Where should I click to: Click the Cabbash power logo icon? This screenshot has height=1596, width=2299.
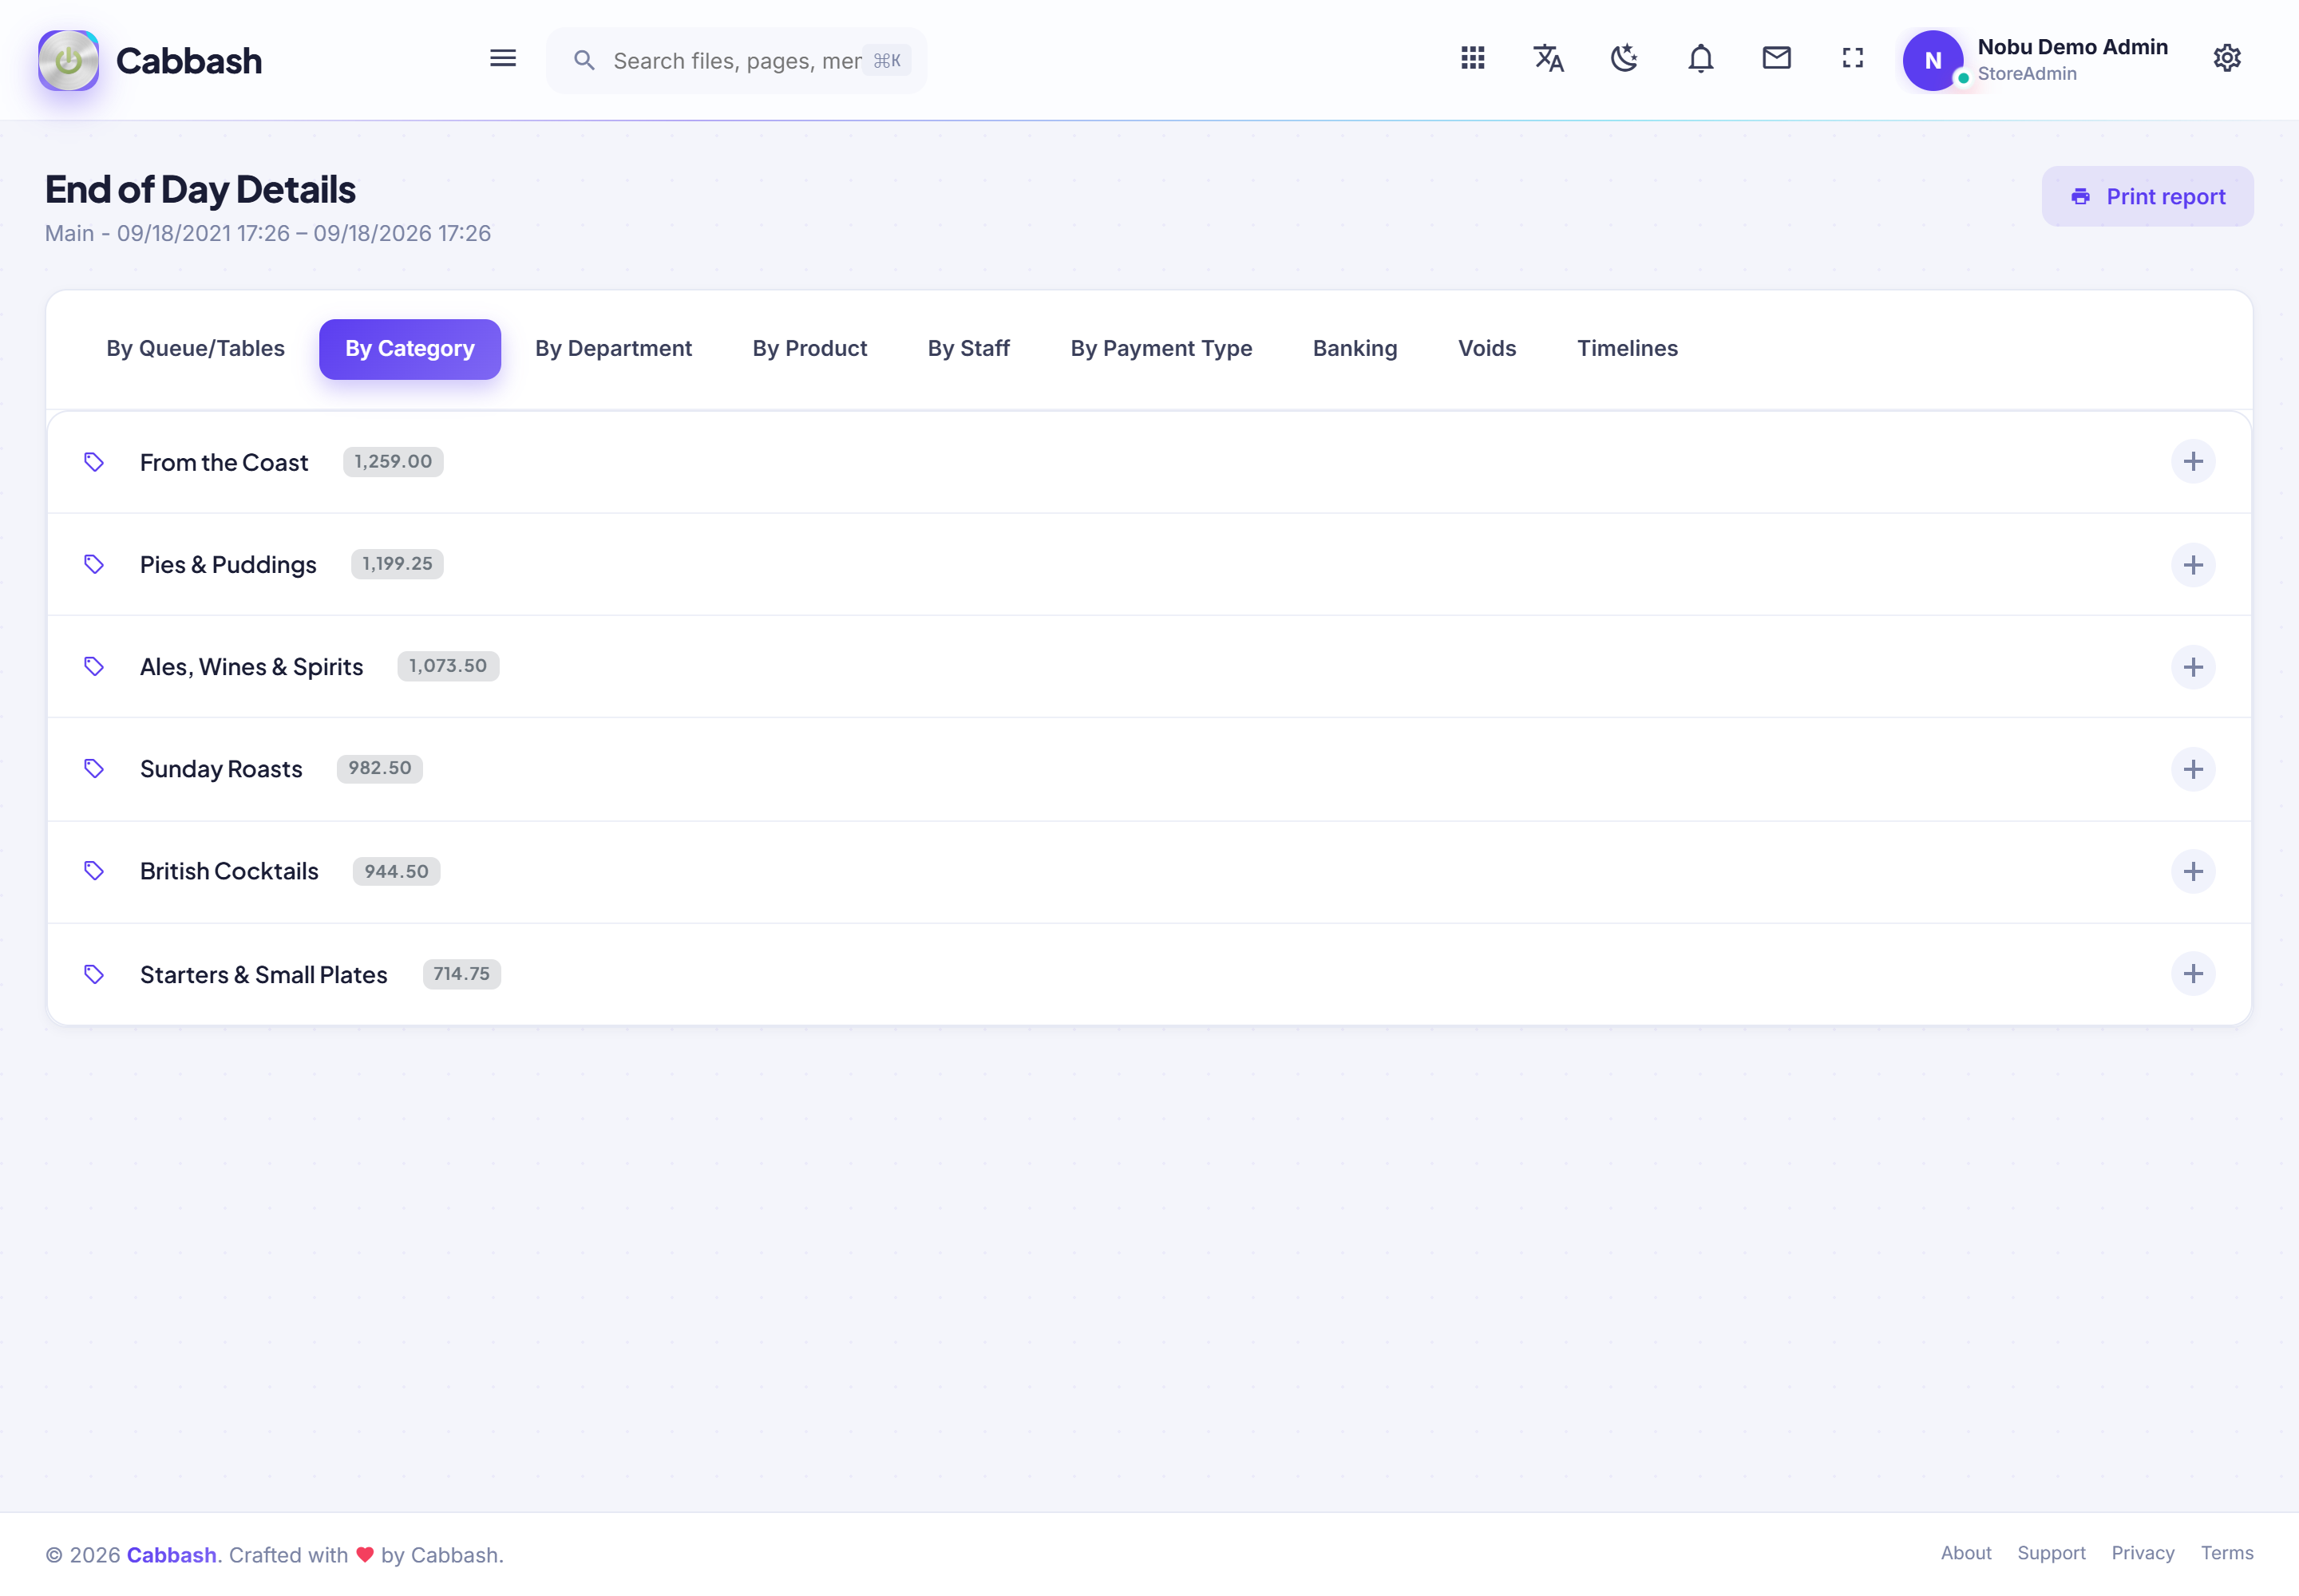pyautogui.click(x=68, y=60)
